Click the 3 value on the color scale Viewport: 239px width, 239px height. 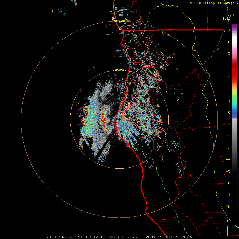[229, 77]
